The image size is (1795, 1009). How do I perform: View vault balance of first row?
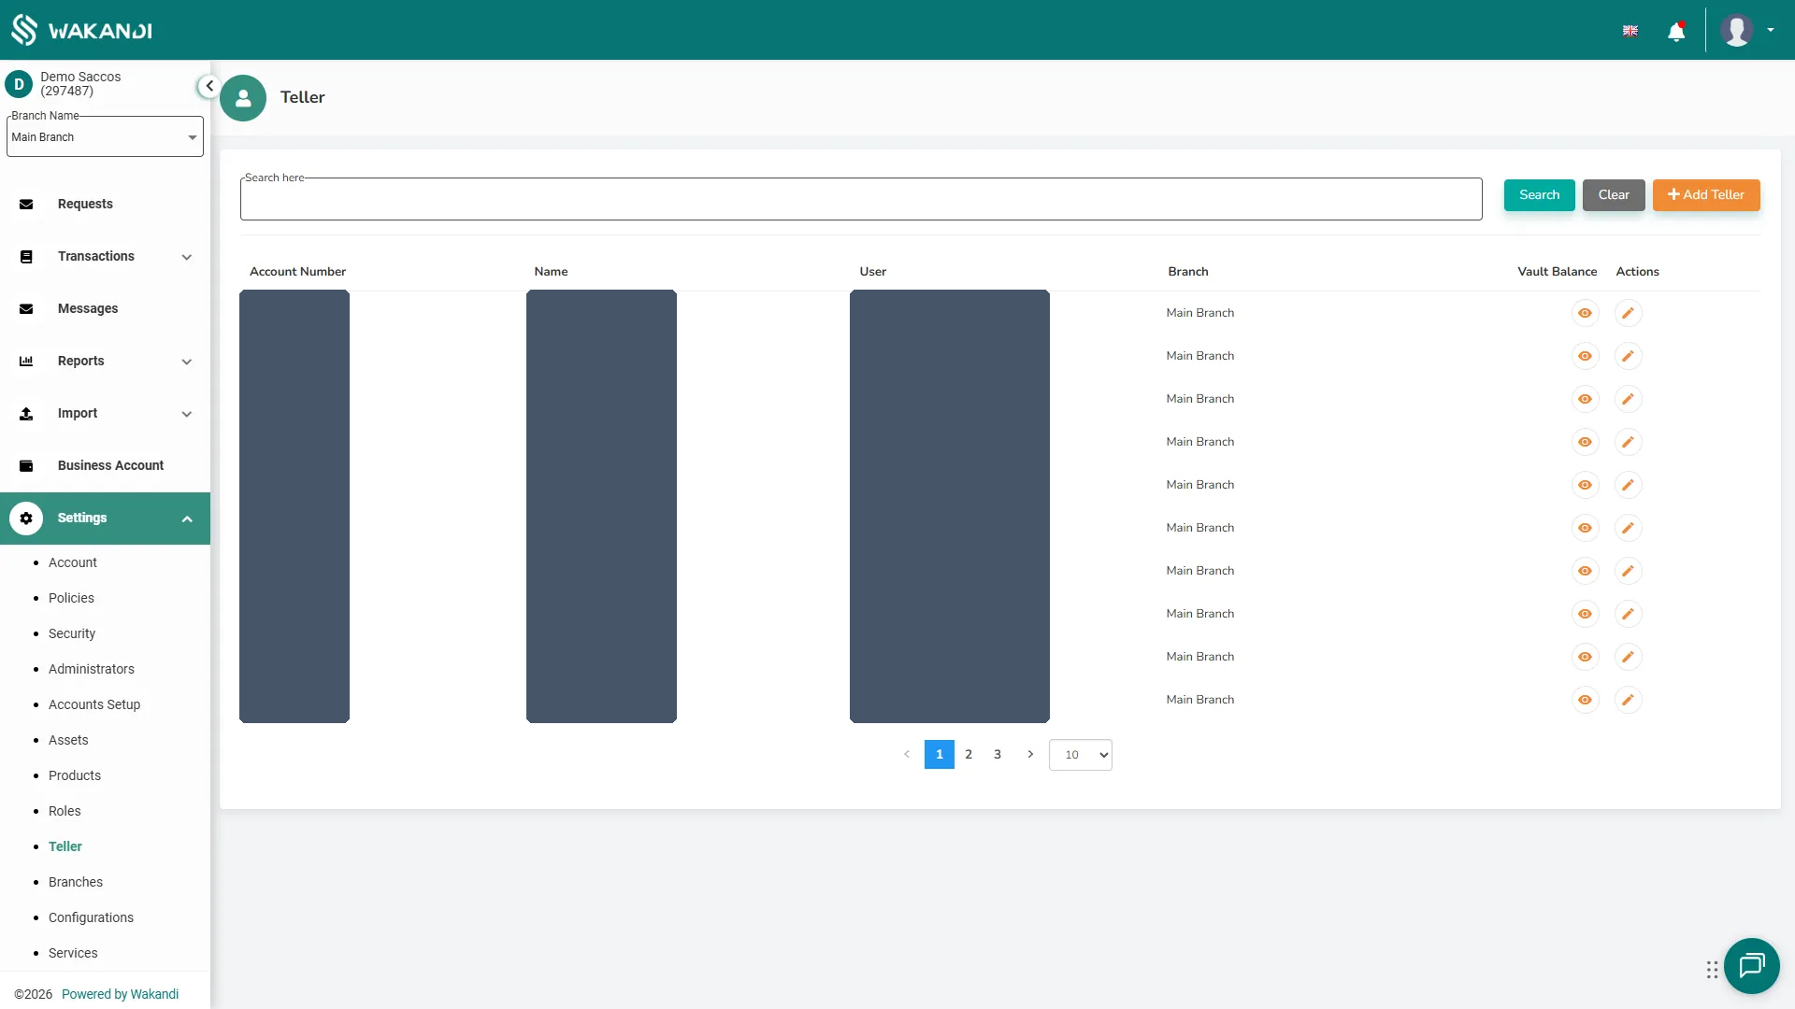[1585, 313]
